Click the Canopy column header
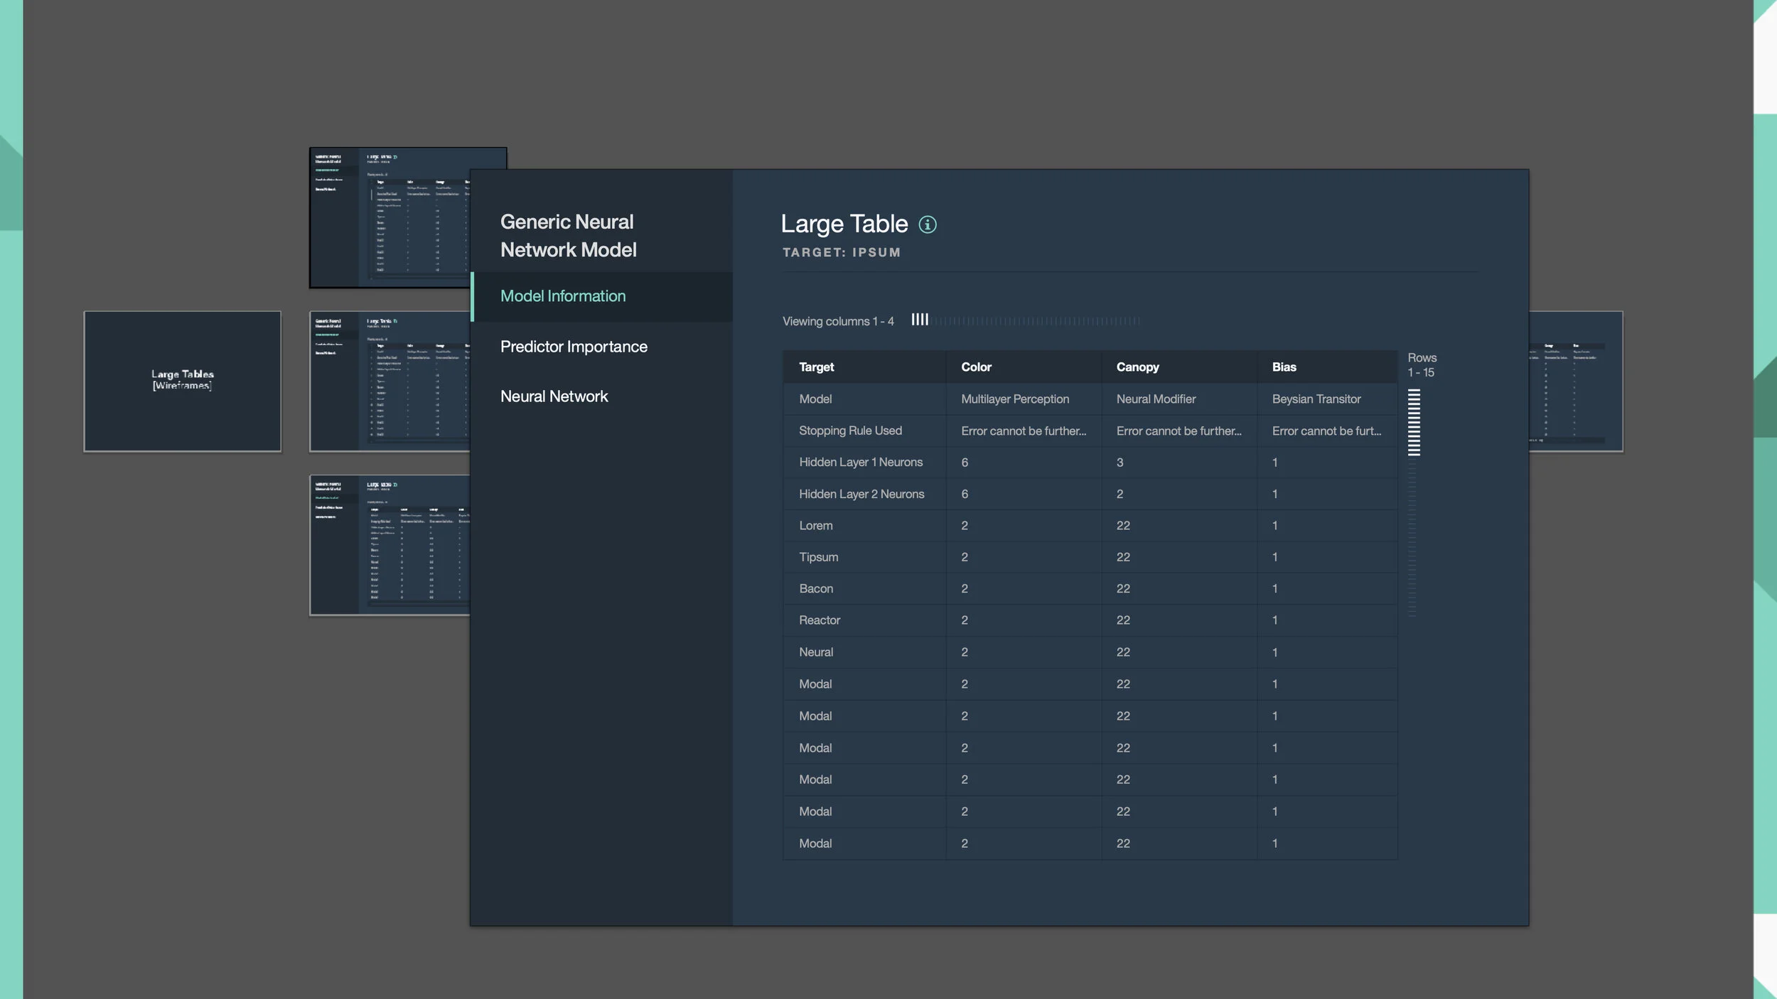The height and width of the screenshot is (999, 1777). click(x=1137, y=366)
